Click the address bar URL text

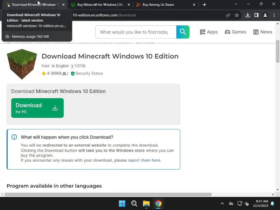tap(104, 15)
